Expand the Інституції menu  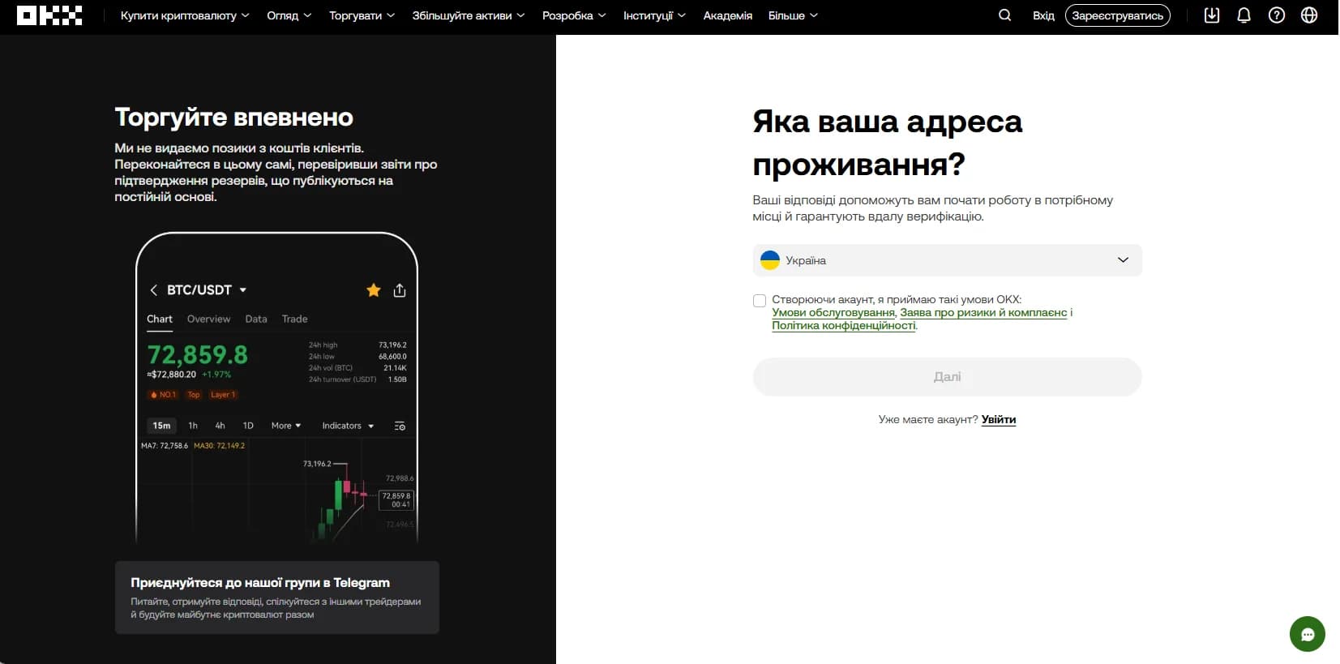click(x=654, y=15)
